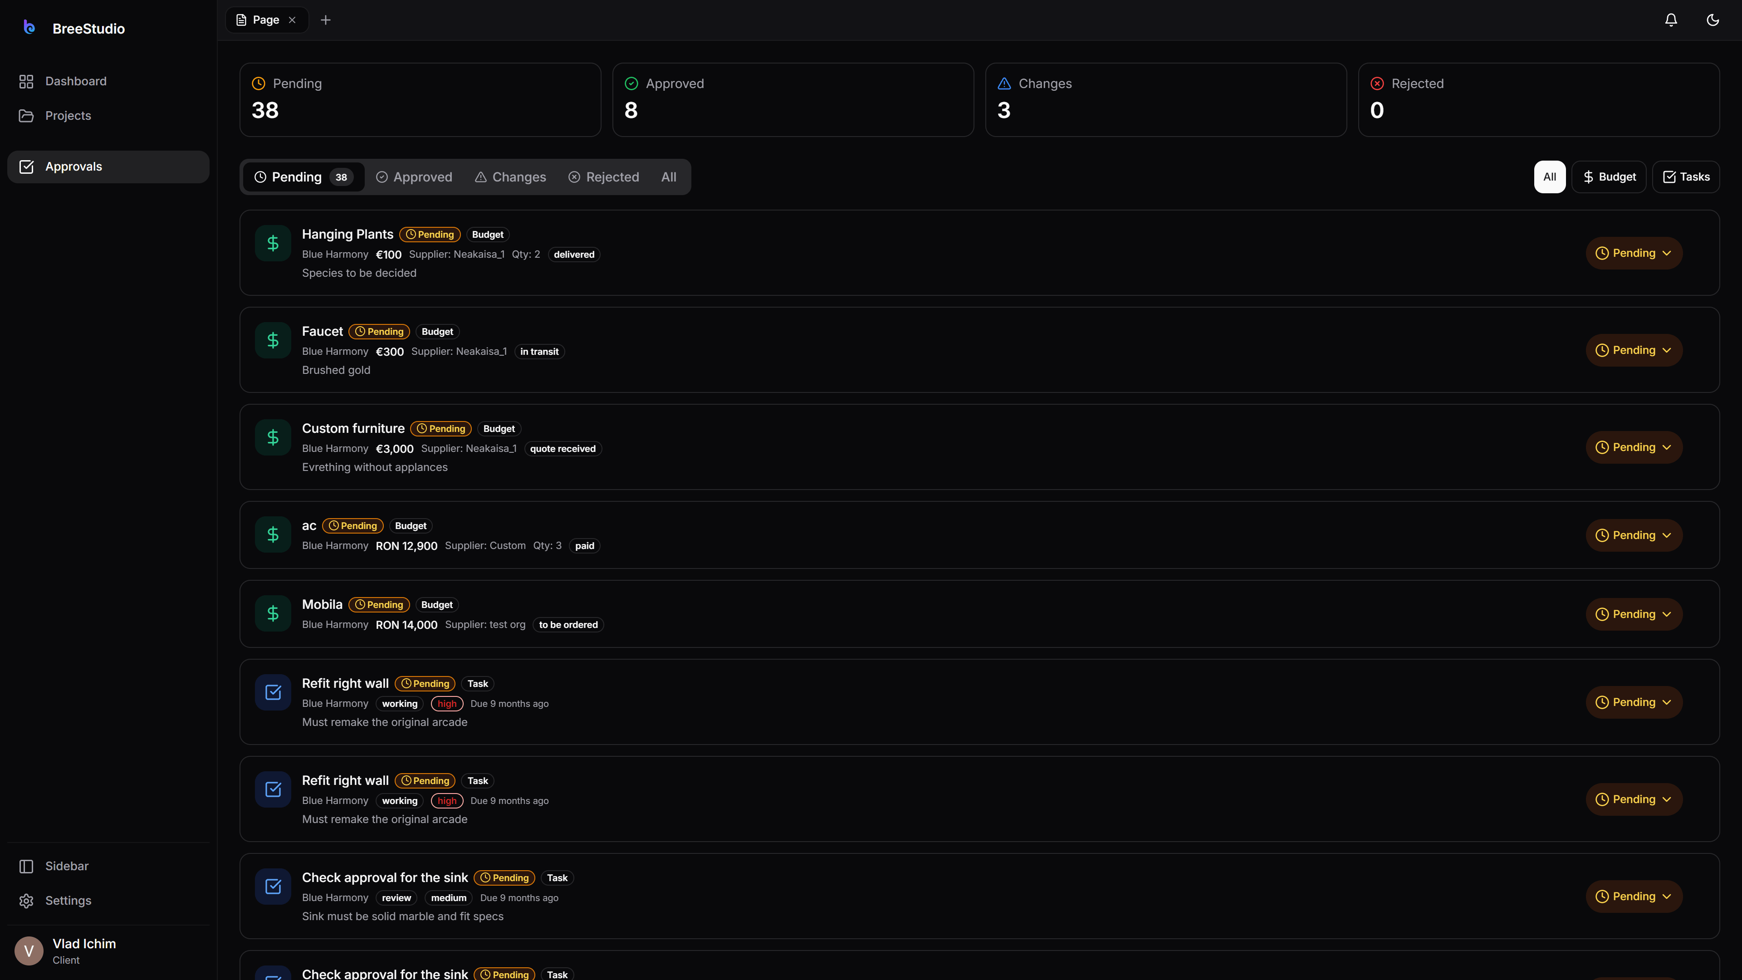This screenshot has height=980, width=1742.
Task: Click the Pending badge next to Faucet
Action: click(379, 331)
